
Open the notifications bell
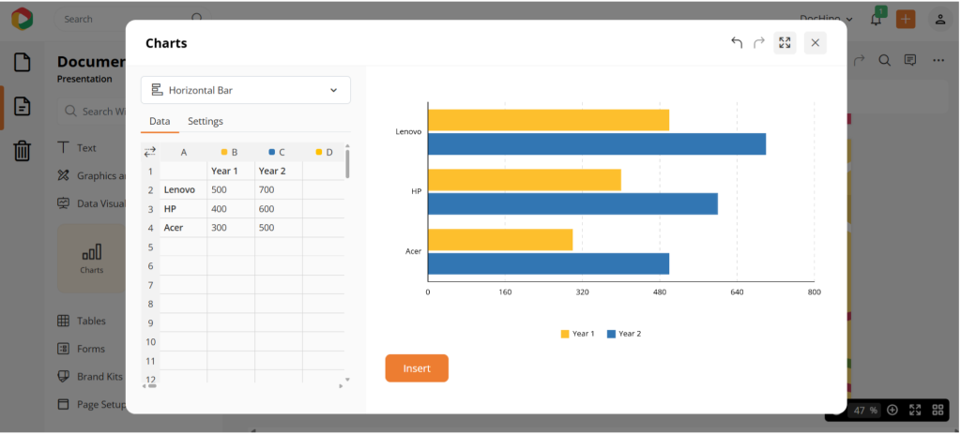pos(877,19)
